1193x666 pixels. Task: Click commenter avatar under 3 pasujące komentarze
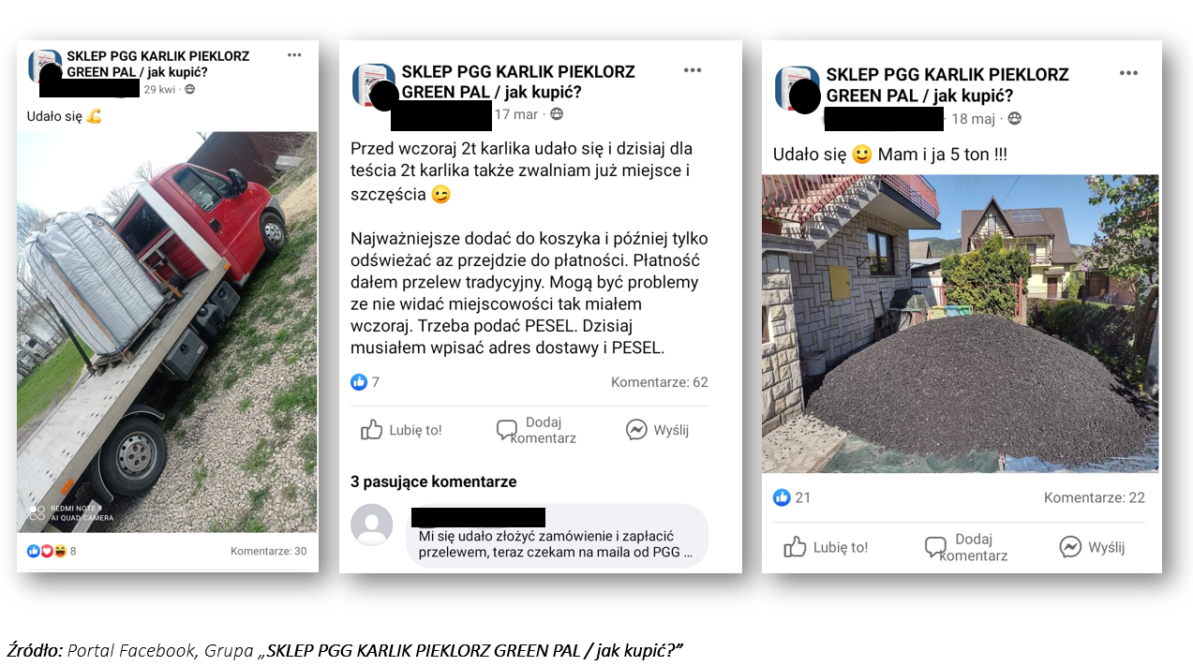coord(372,525)
